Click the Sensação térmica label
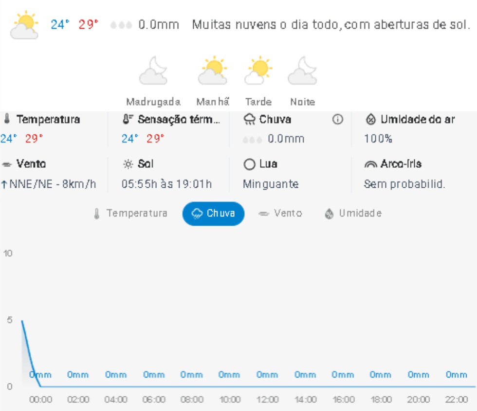Image resolution: width=477 pixels, height=411 pixels. pos(178,120)
